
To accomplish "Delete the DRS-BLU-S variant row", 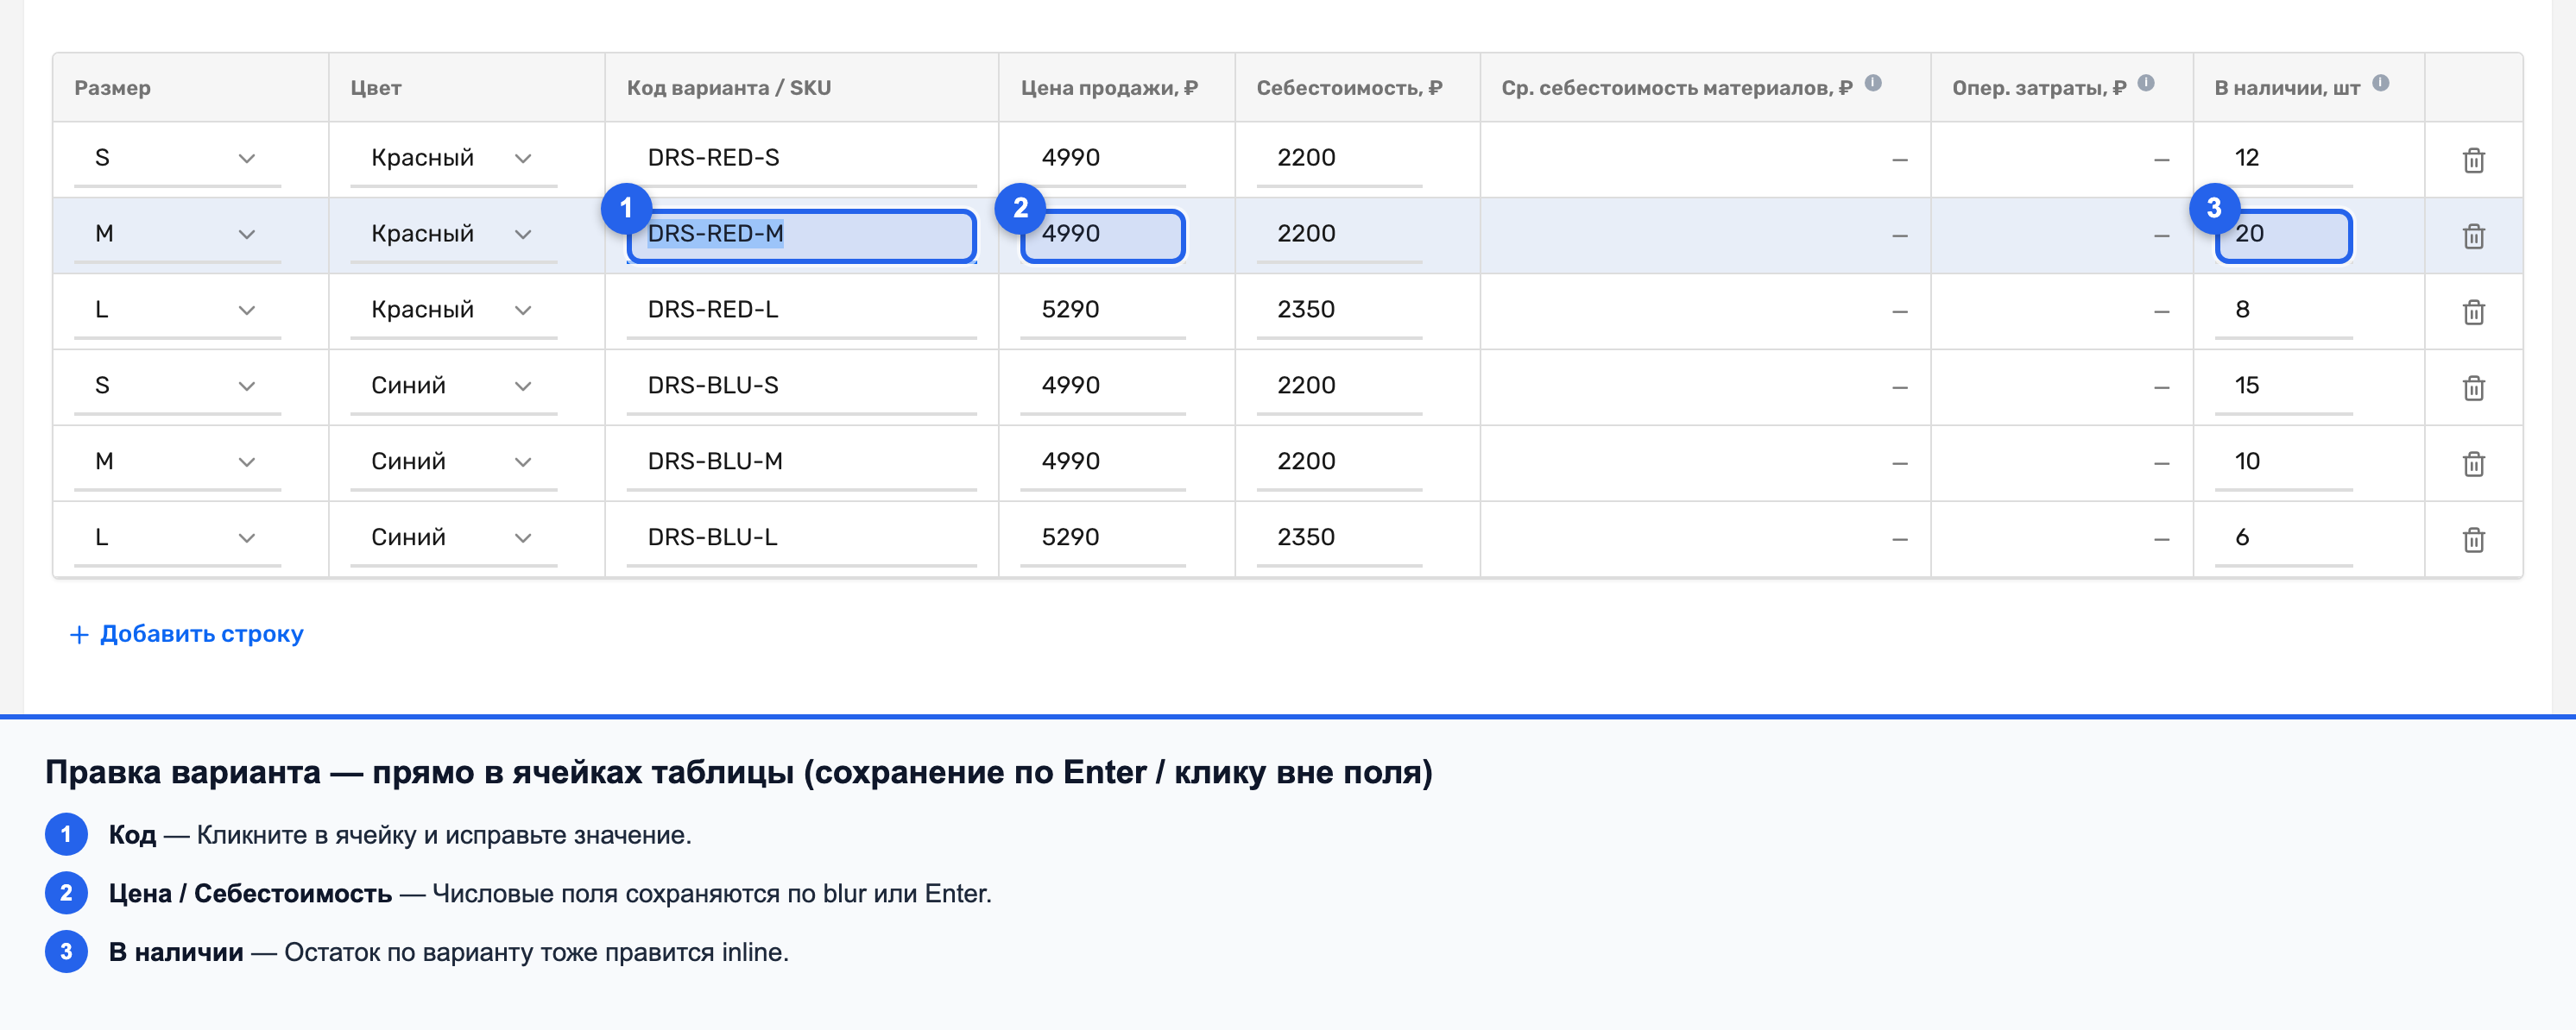I will (2473, 387).
